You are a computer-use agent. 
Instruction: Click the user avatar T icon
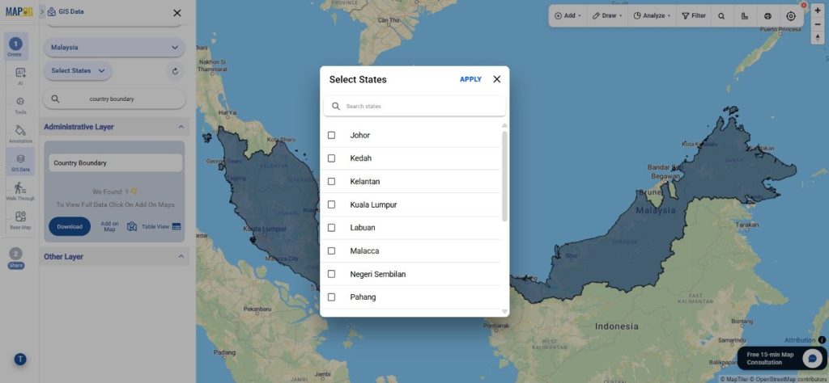point(20,360)
